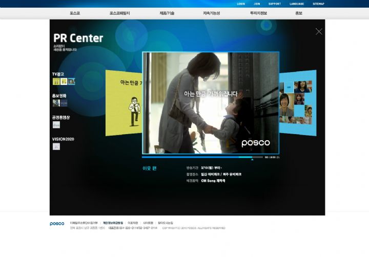369x257 pixels.
Task: Open the SITEMAP link in the top bar
Action: tap(318, 4)
